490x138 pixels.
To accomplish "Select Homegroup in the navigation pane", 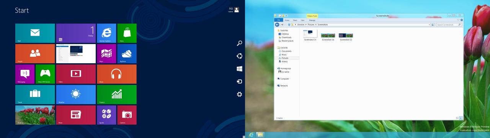I will pyautogui.click(x=284, y=68).
